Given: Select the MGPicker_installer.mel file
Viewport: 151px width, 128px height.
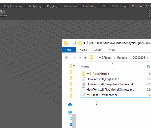Looking at the screenshot, I should tap(101, 95).
